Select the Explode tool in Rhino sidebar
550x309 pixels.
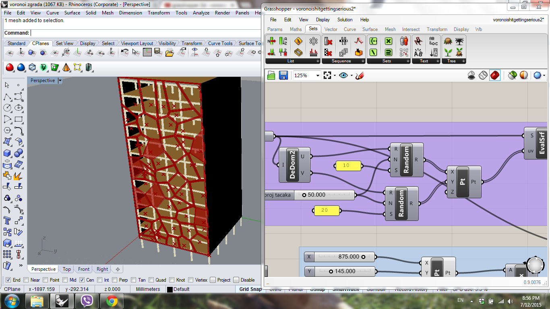tap(18, 175)
